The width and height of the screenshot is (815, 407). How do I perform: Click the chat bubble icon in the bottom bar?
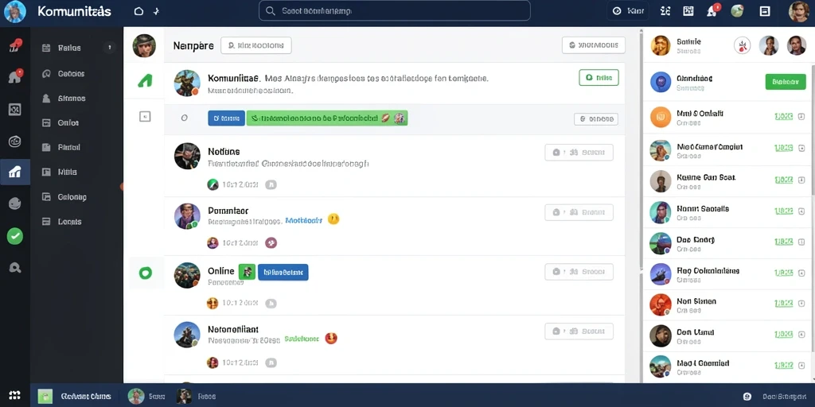747,396
